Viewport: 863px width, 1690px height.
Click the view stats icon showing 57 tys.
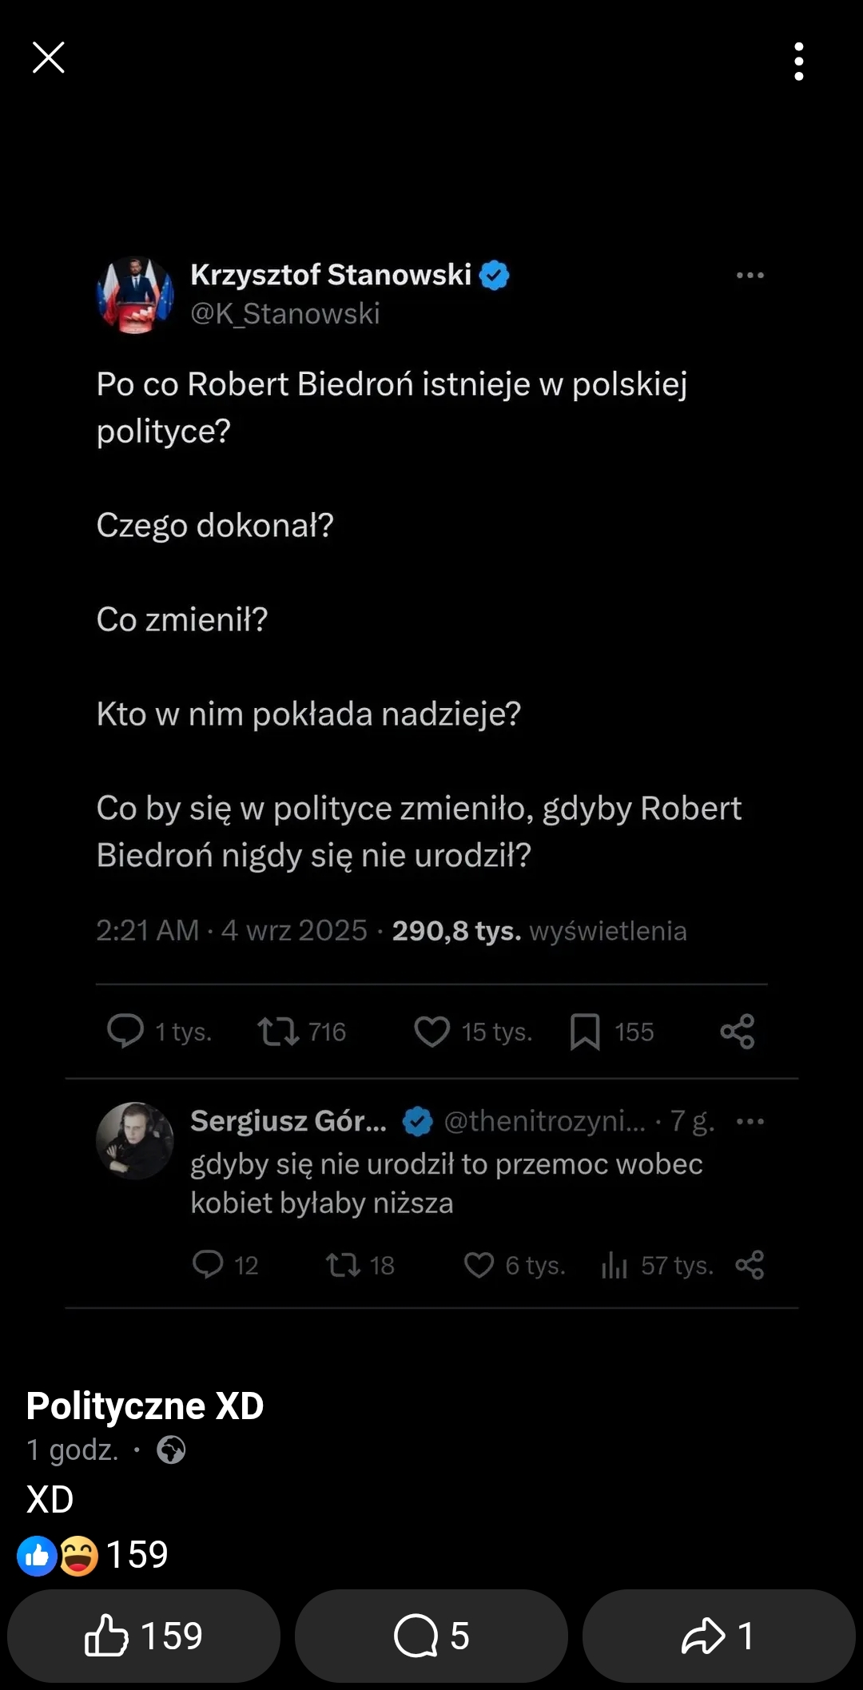pyautogui.click(x=614, y=1264)
